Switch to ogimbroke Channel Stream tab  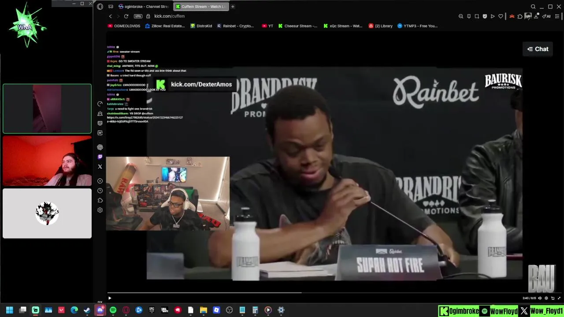pyautogui.click(x=144, y=7)
